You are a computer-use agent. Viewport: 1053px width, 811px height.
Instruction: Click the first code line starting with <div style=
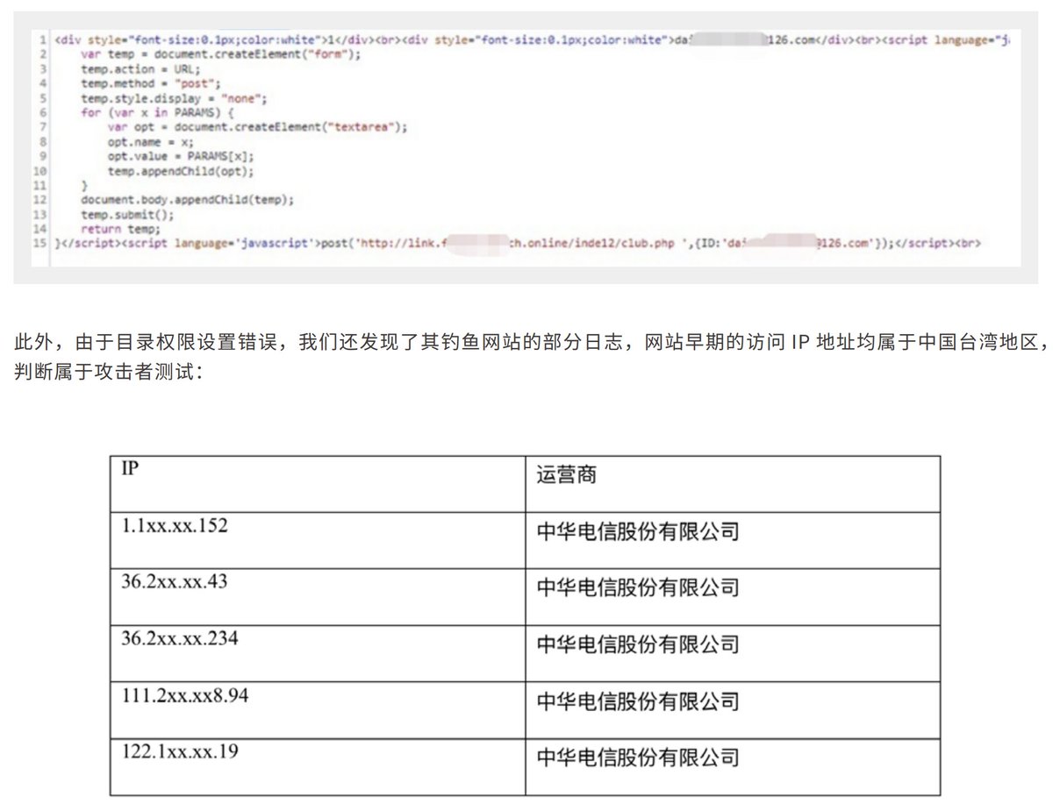point(531,40)
